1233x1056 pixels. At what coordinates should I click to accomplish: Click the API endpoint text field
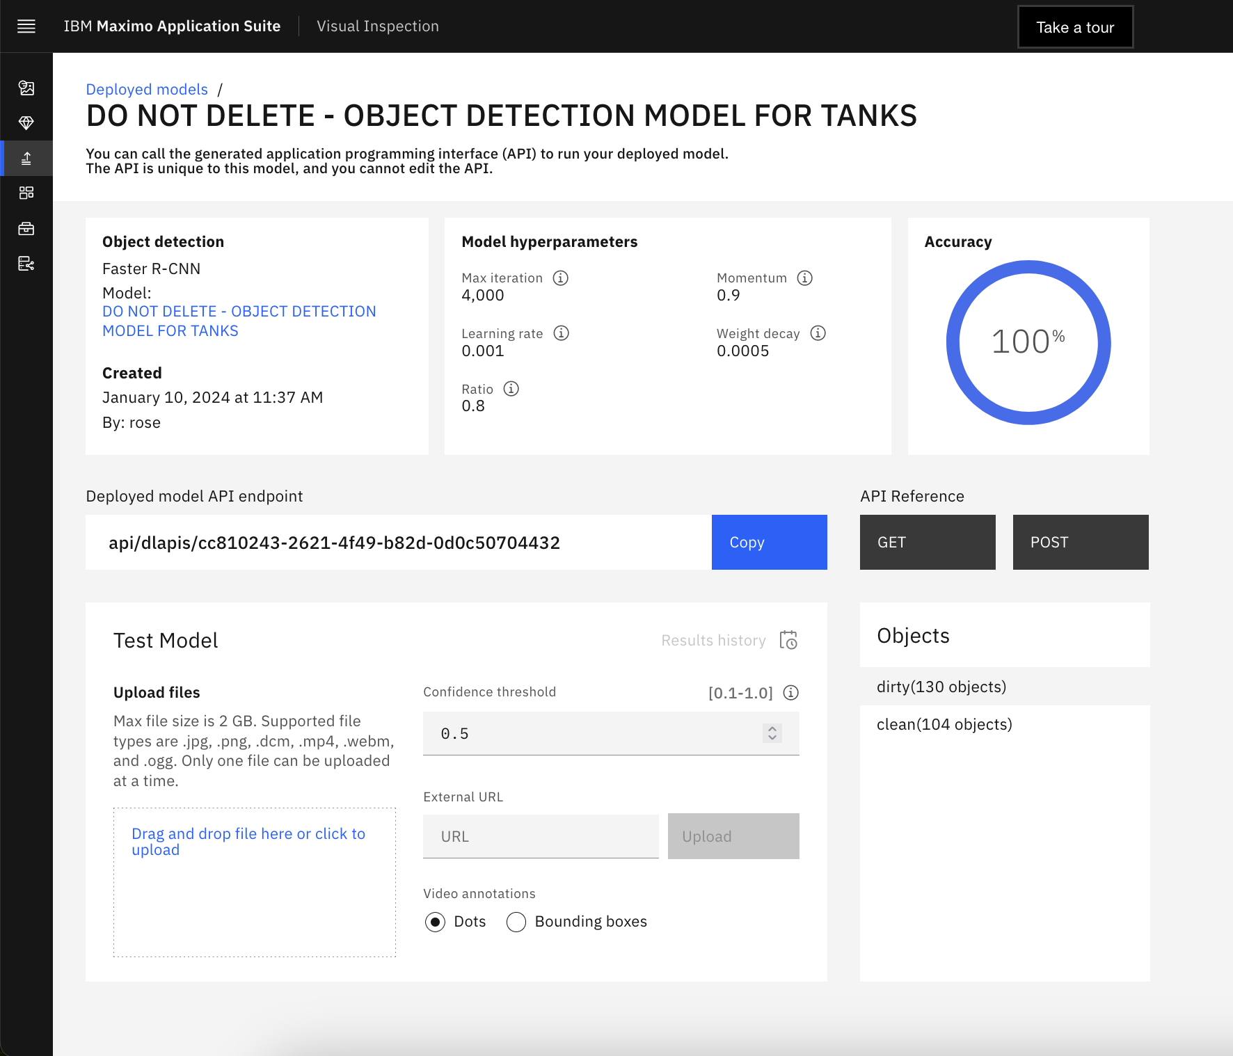point(399,543)
